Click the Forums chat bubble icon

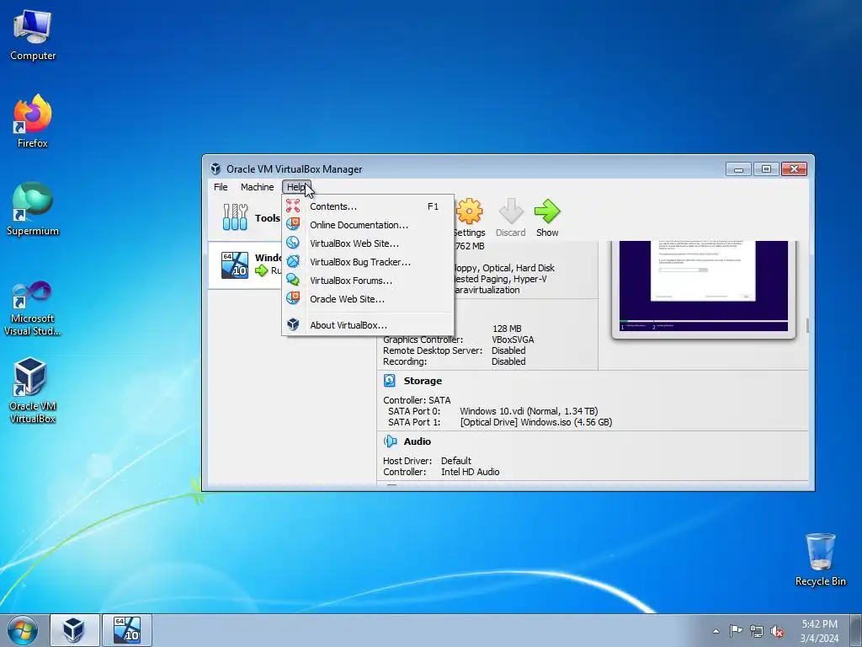[x=293, y=280]
